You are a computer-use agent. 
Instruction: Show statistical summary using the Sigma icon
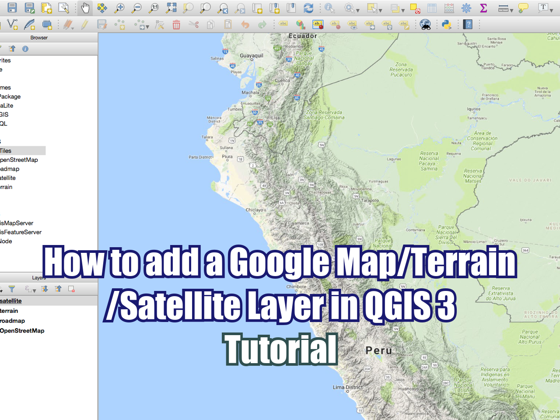[x=483, y=7]
